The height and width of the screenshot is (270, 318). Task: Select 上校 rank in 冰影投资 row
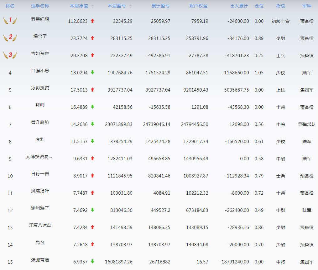(281, 90)
